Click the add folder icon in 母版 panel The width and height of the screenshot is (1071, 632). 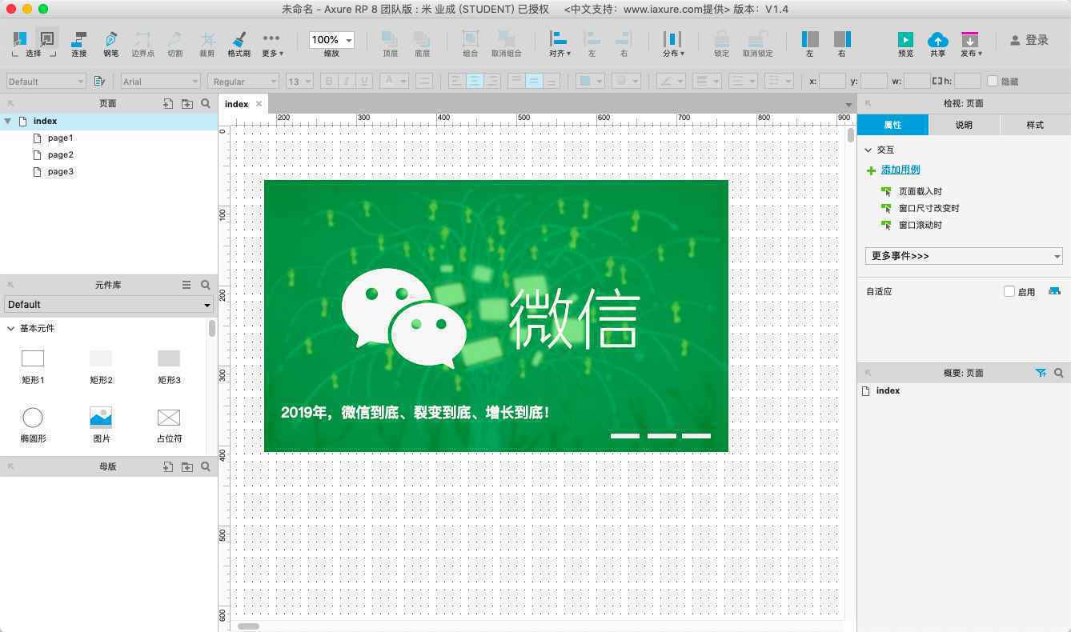point(187,466)
